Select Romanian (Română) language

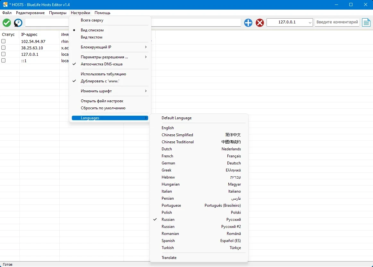(199, 234)
